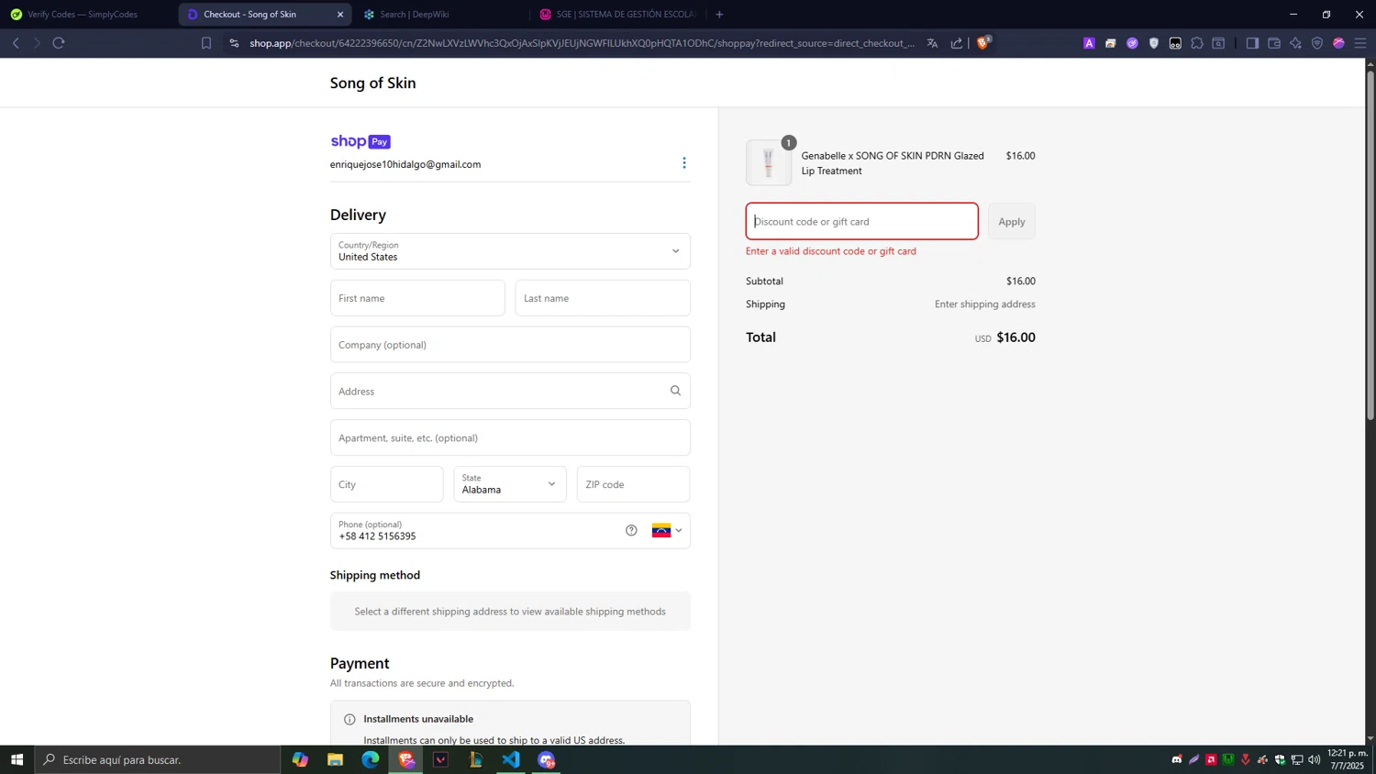Open the browser extensions puzzle icon
This screenshot has width=1376, height=774.
1197,43
